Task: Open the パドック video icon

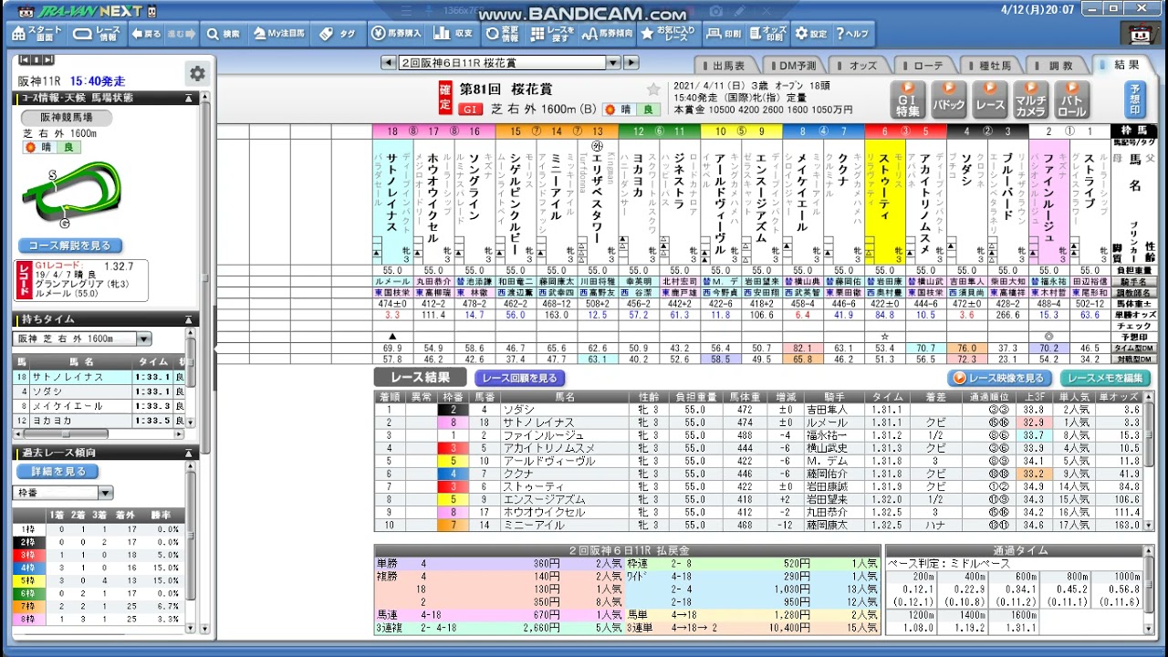Action: coord(949,100)
